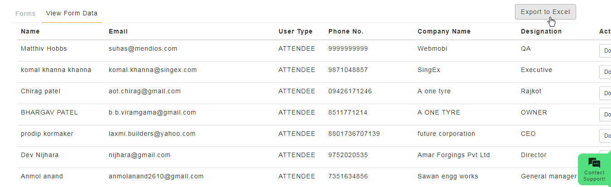Click phone number 8801736707139

tap(354, 134)
